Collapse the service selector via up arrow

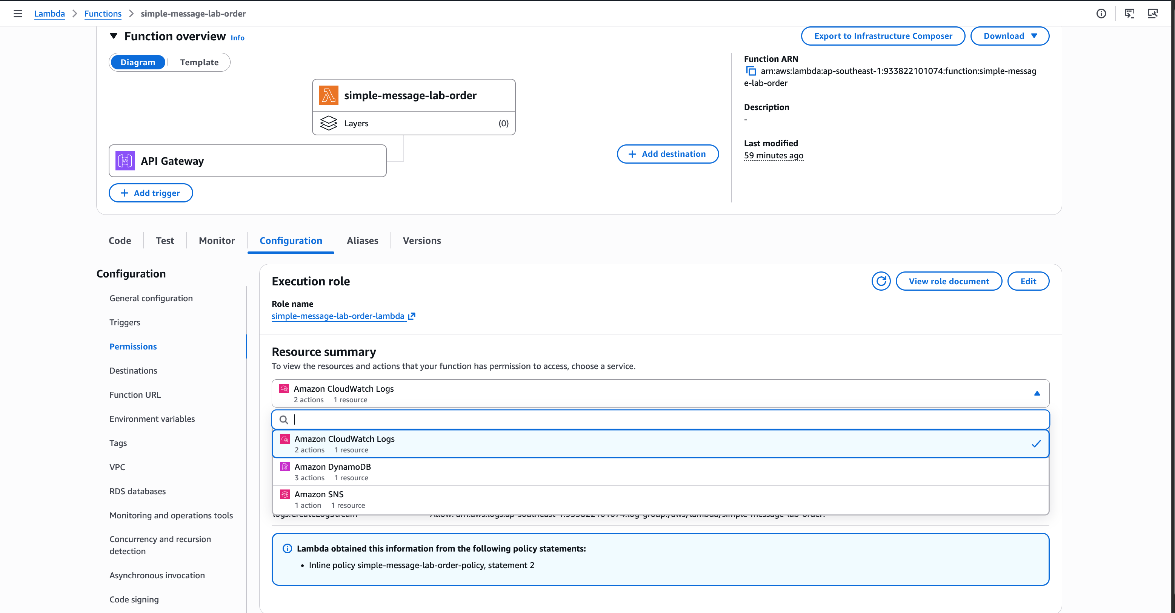coord(1037,393)
